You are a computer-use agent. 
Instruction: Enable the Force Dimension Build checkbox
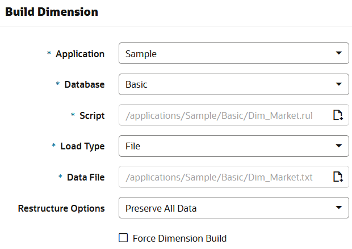click(123, 238)
